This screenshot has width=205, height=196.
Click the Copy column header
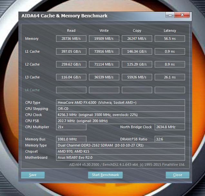(x=137, y=31)
